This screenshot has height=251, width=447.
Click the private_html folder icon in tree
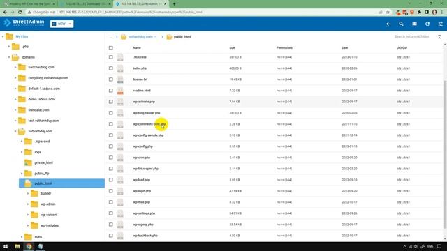pos(28,162)
